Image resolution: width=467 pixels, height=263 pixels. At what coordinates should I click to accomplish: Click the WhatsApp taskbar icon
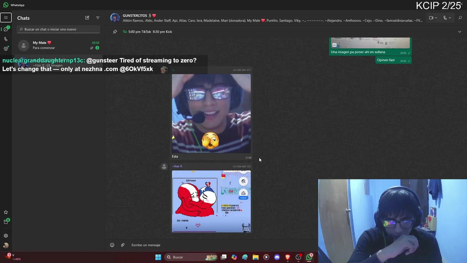tap(309, 257)
